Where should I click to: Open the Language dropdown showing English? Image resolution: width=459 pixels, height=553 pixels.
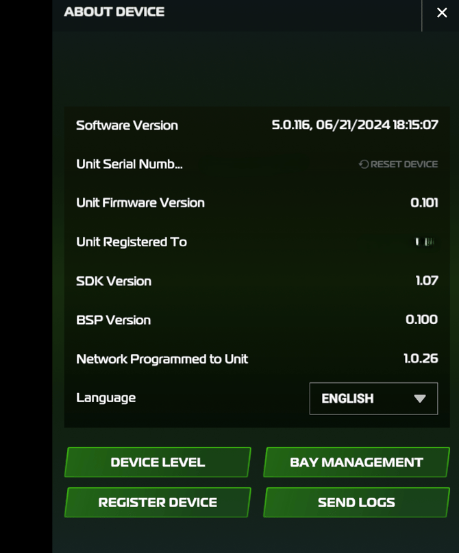pyautogui.click(x=373, y=399)
